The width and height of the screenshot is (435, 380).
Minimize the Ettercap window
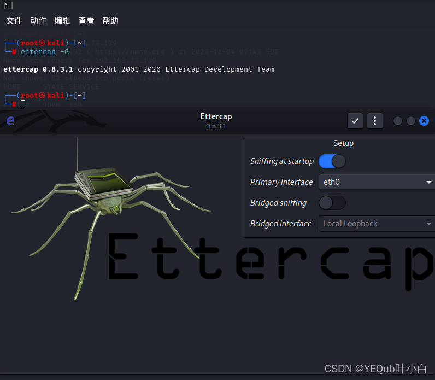pos(397,121)
